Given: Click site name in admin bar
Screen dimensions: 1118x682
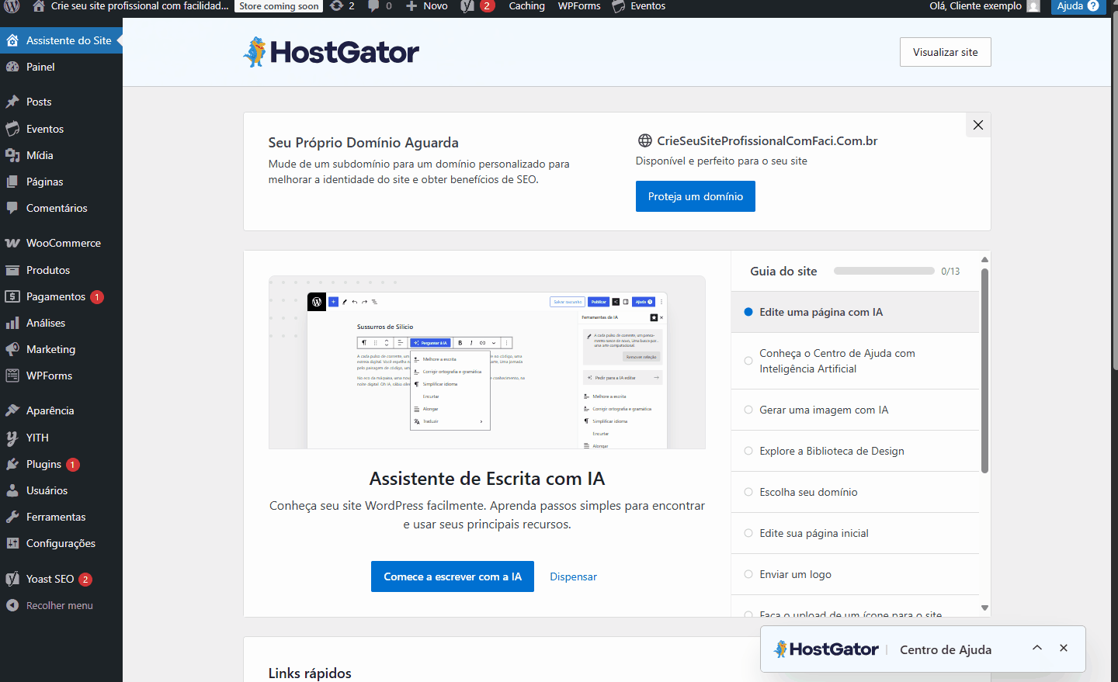Looking at the screenshot, I should point(140,6).
